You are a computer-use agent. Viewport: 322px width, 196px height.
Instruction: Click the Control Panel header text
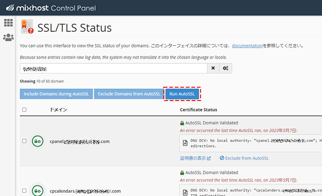tap(73, 8)
